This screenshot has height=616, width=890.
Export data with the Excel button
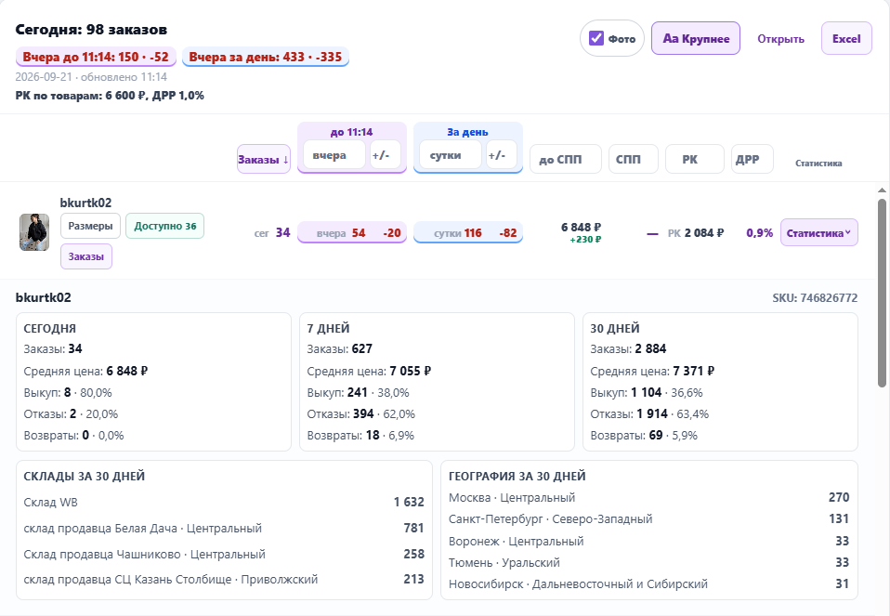pos(846,38)
